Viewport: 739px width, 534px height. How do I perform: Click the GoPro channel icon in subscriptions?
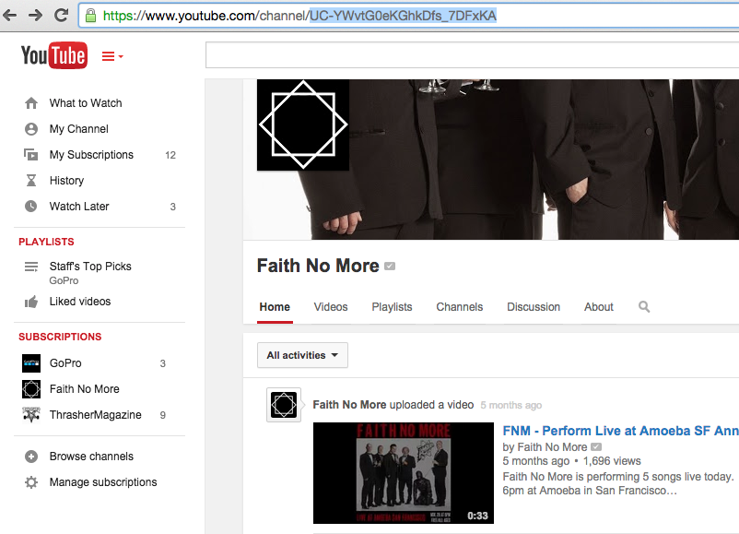31,363
